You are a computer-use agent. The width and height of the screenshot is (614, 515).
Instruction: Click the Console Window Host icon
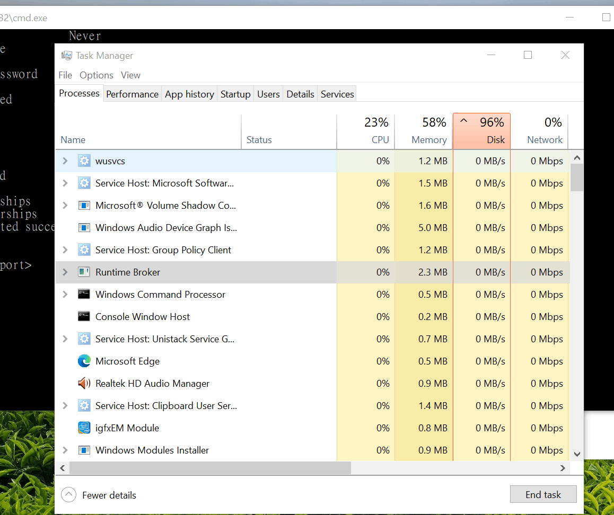click(x=84, y=317)
